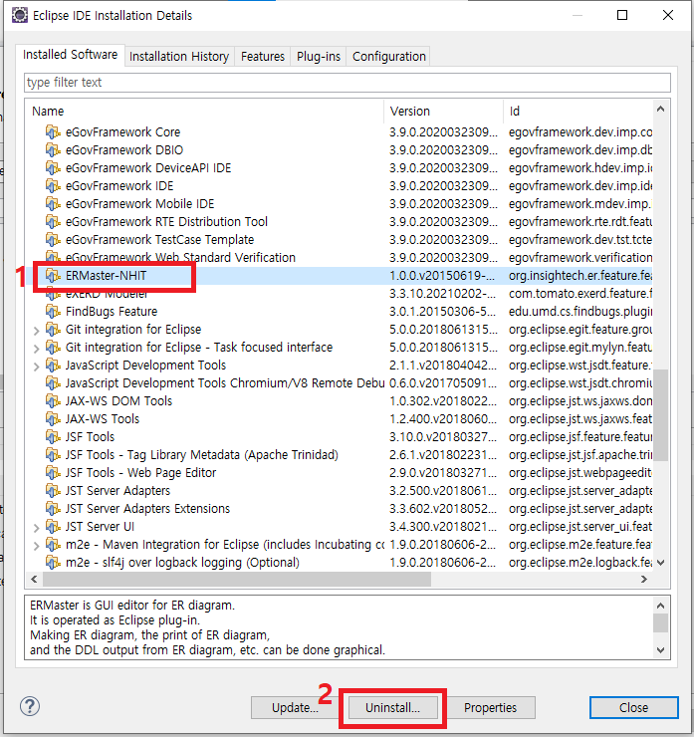
Task: Switch to Installed Software tab
Action: tap(70, 55)
